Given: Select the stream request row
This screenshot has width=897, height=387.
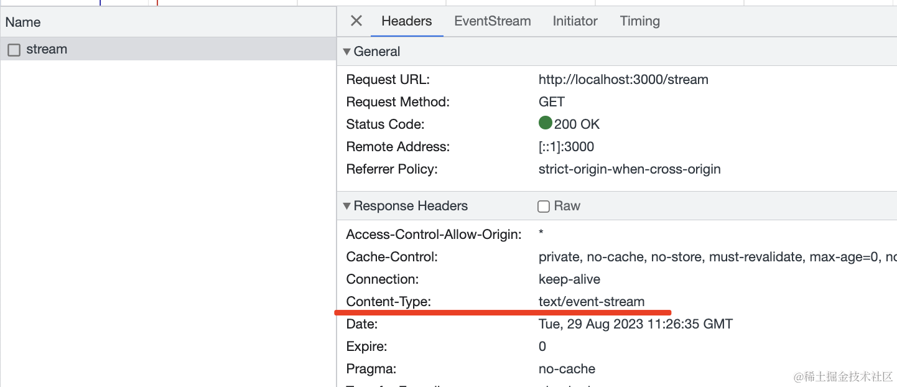Looking at the screenshot, I should tap(168, 49).
